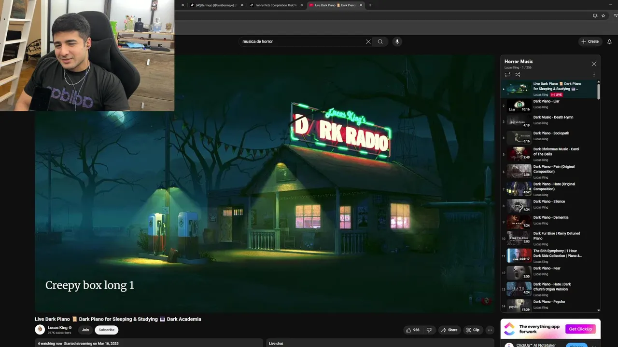
Task: Click the magnifying glass search button
Action: point(380,41)
